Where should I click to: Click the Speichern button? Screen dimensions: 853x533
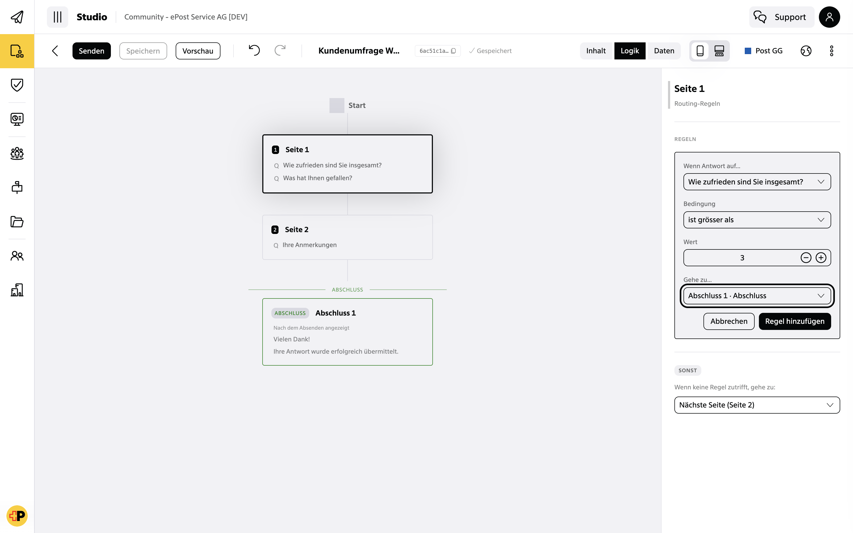point(143,51)
